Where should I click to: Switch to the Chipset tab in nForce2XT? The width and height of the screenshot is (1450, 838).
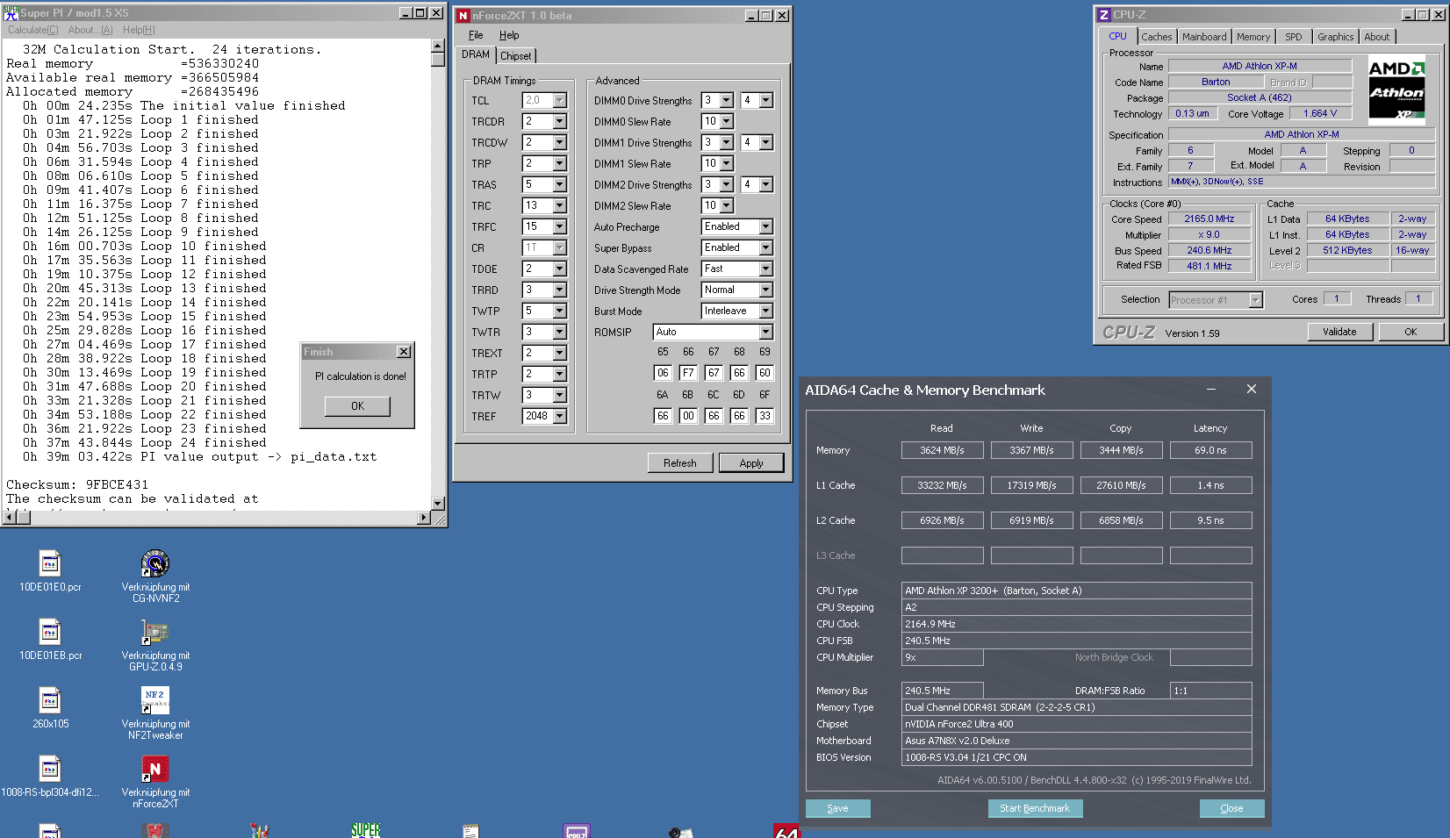tap(516, 56)
